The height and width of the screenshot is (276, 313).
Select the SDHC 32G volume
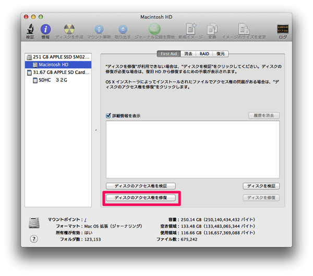(58, 80)
